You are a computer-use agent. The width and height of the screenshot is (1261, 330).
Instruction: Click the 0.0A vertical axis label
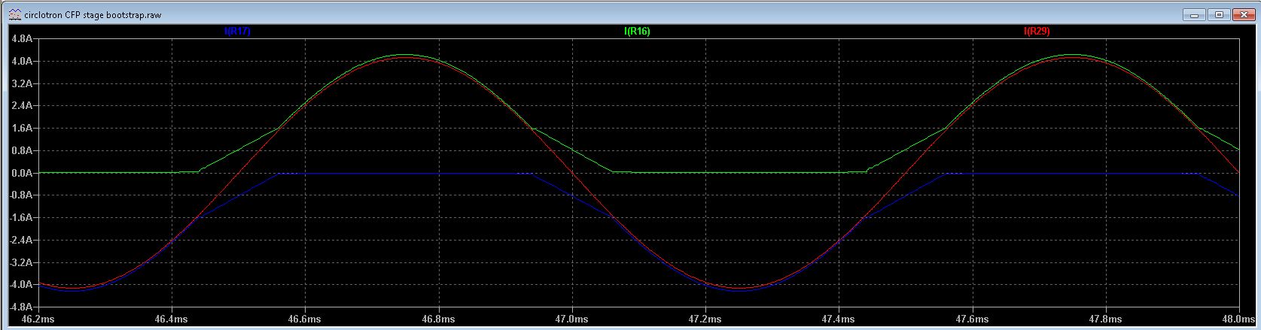(x=23, y=173)
